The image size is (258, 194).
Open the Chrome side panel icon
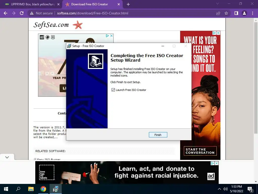tap(236, 13)
